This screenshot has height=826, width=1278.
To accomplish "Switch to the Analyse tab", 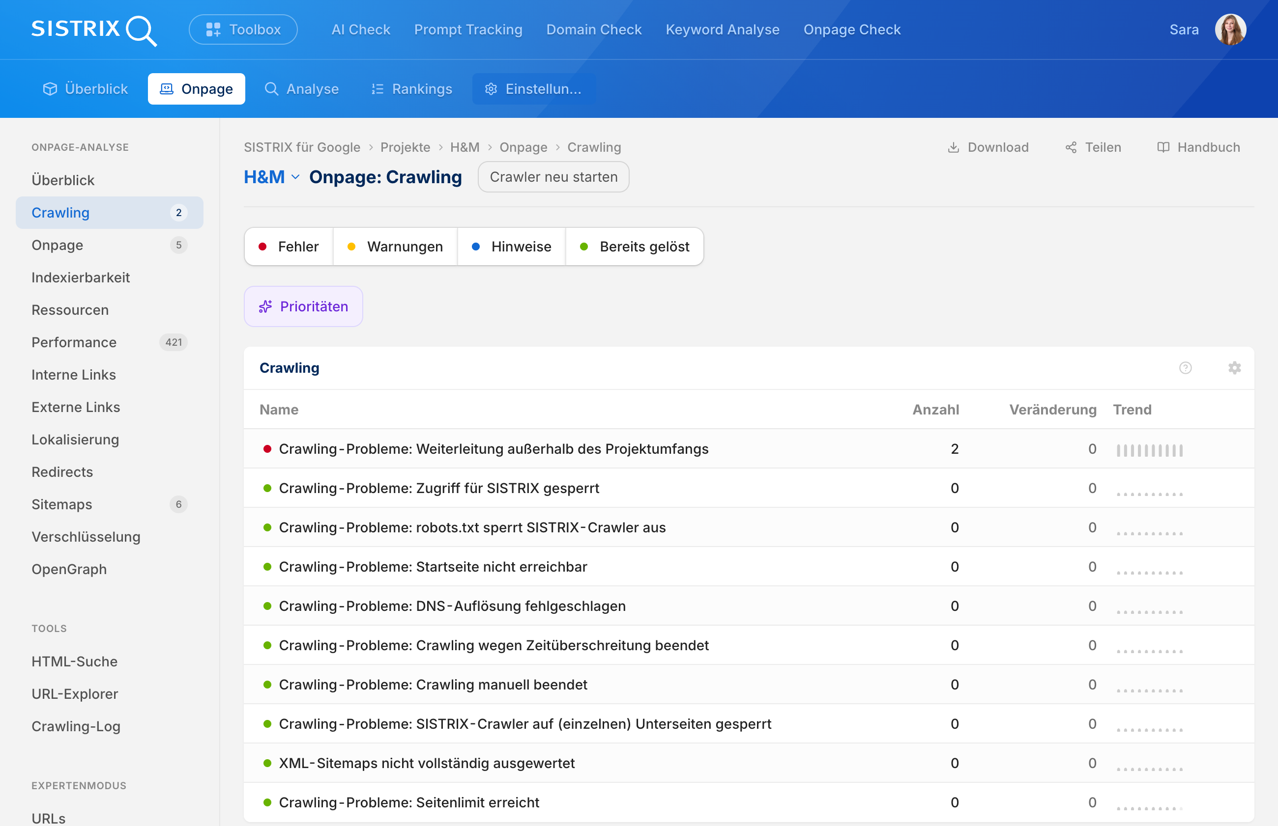I will (x=302, y=89).
